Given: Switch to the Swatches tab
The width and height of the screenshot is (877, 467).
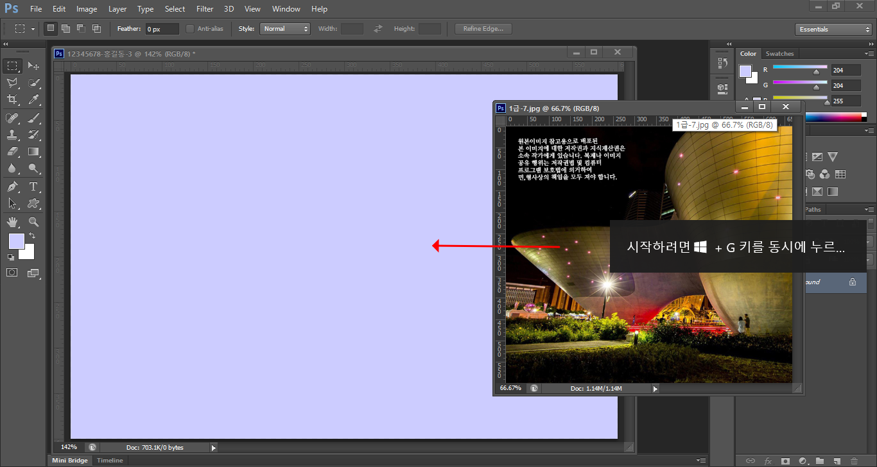Looking at the screenshot, I should [780, 54].
